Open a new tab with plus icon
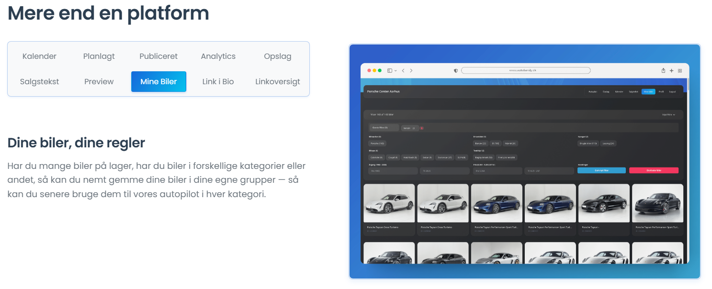Image resolution: width=712 pixels, height=289 pixels. tap(671, 70)
